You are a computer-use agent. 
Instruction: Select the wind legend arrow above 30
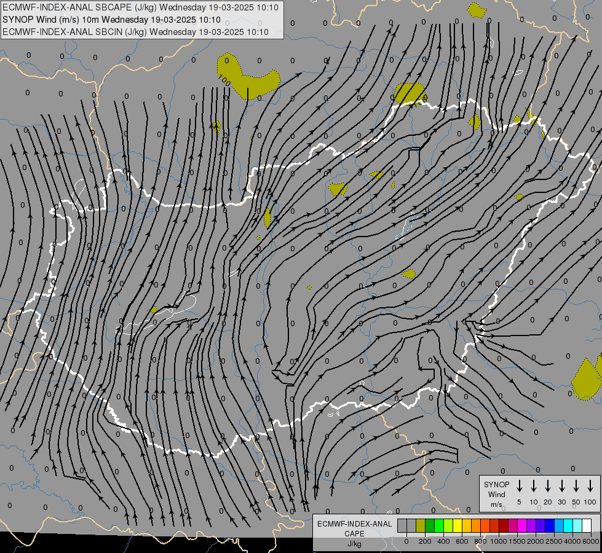point(561,486)
